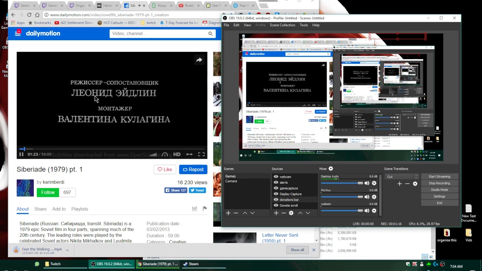
Task: Toggle visibility of the Display Capture source
Action: [x=276, y=194]
